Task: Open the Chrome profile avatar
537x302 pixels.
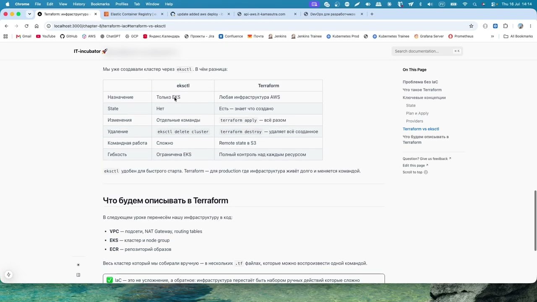Action: point(520,26)
